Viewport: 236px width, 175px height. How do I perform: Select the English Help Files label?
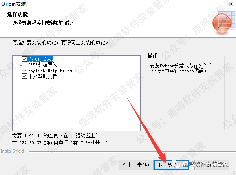point(50,71)
